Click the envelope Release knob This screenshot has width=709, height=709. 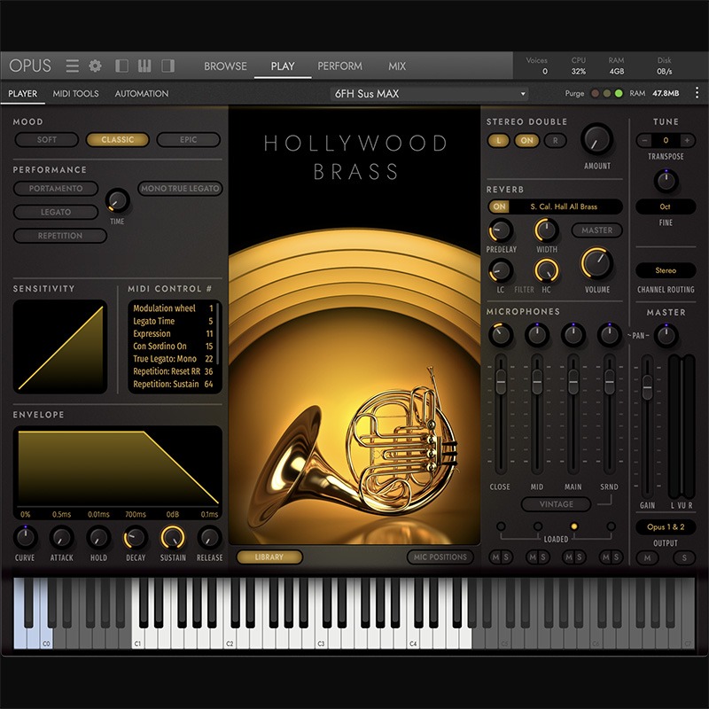(209, 538)
